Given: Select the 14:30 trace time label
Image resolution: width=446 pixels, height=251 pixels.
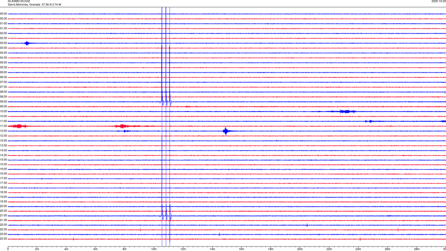Looking at the screenshot, I should pyautogui.click(x=3, y=155).
